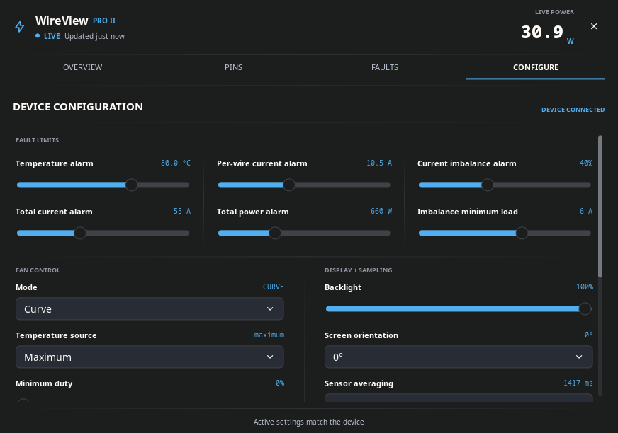The height and width of the screenshot is (433, 618).
Task: Adjust the Temperature alarm slider
Action: click(103, 185)
